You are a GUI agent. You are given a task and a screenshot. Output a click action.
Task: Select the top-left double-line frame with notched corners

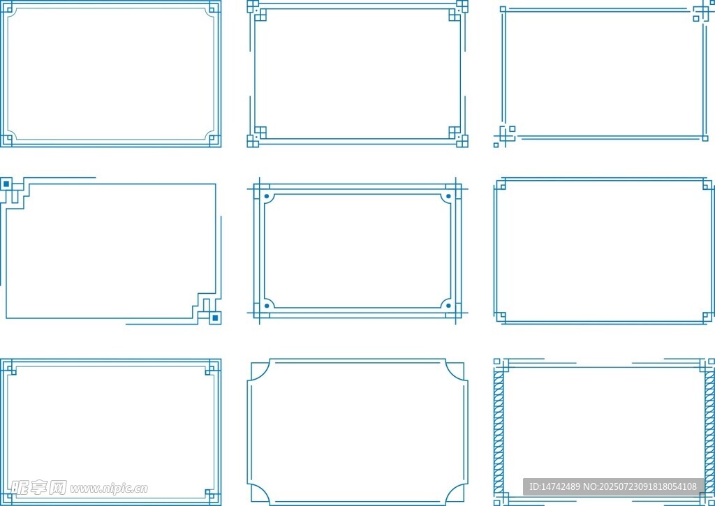tap(110, 73)
